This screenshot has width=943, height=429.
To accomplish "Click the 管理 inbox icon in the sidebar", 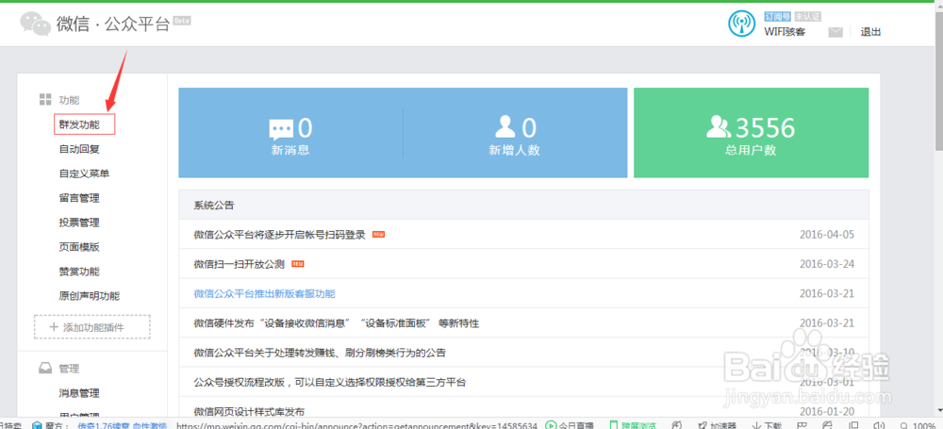I will click(45, 369).
